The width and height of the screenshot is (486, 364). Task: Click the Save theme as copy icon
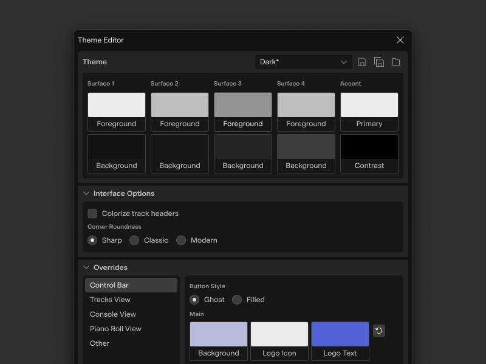coord(378,62)
